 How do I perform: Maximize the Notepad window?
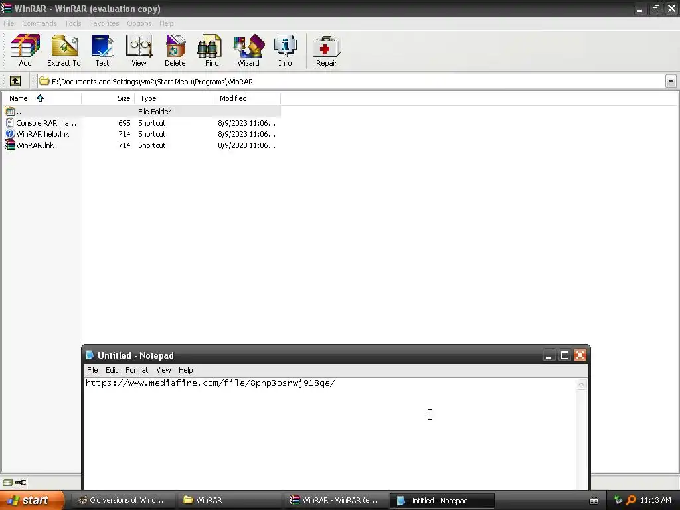(x=564, y=355)
